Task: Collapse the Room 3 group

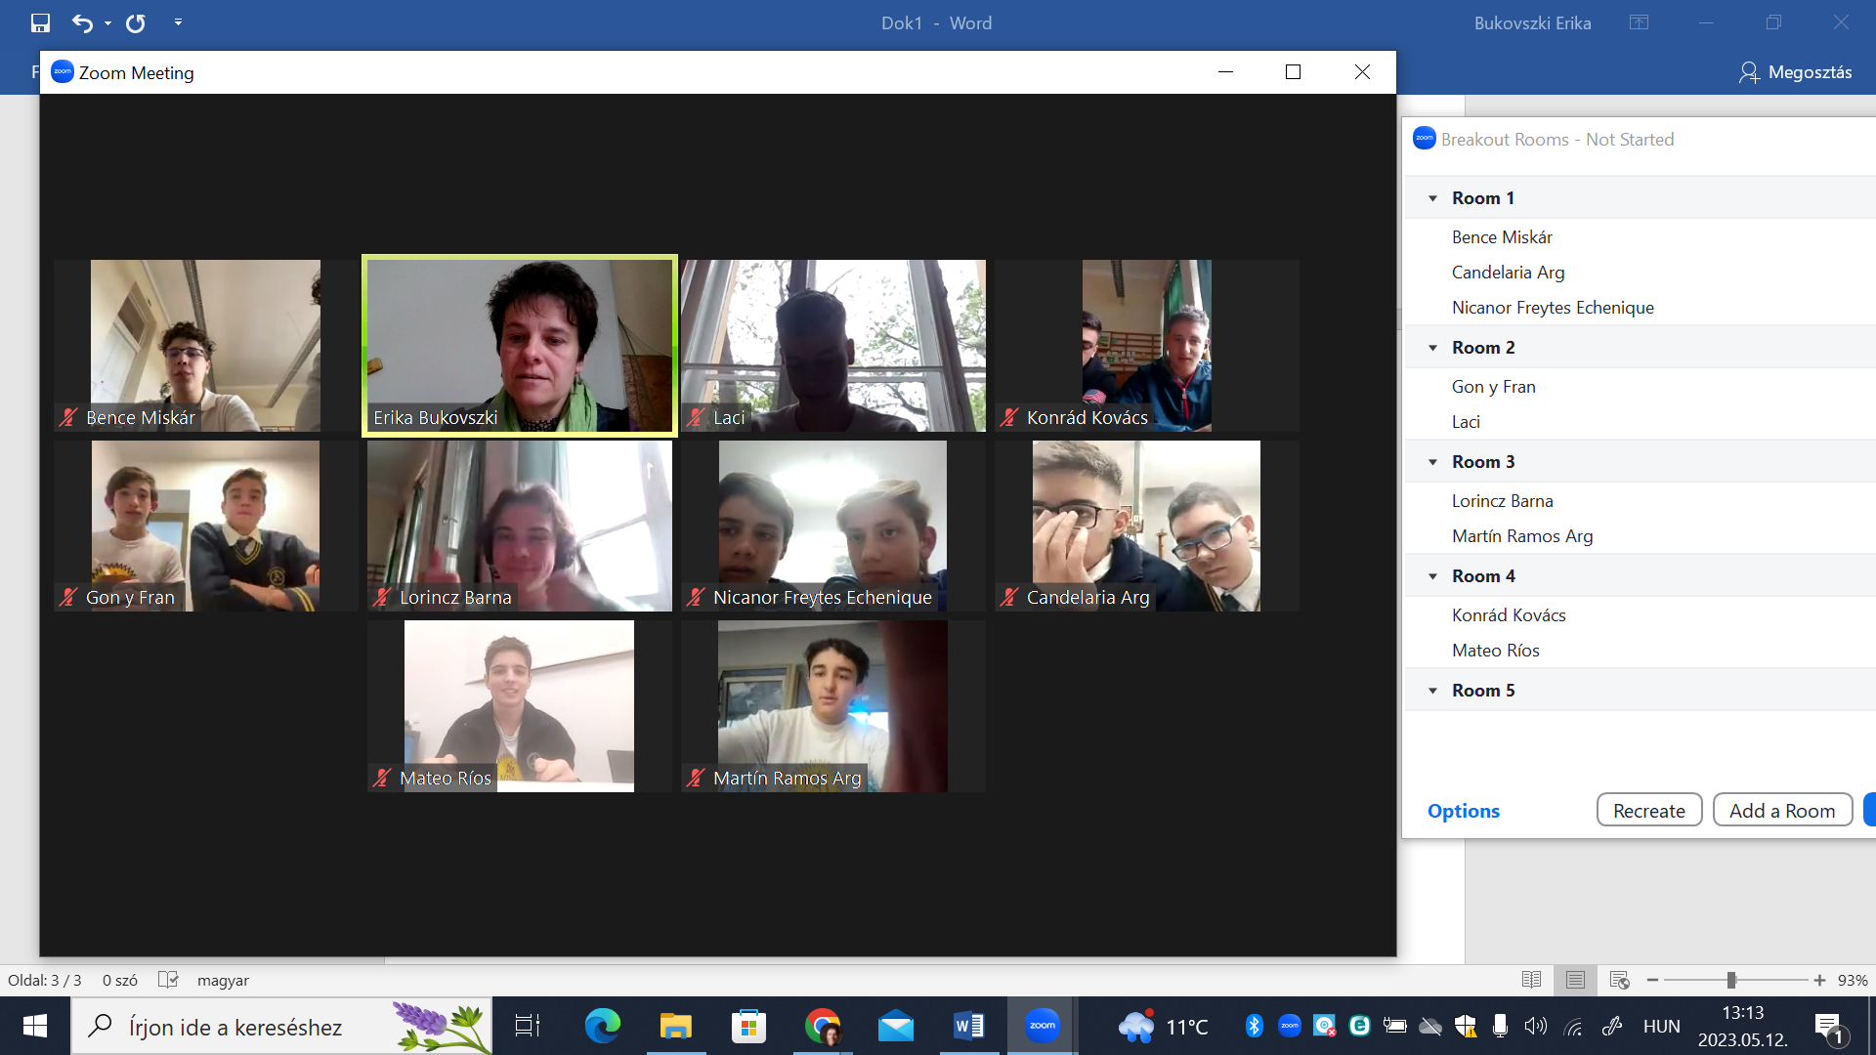Action: pos(1433,462)
